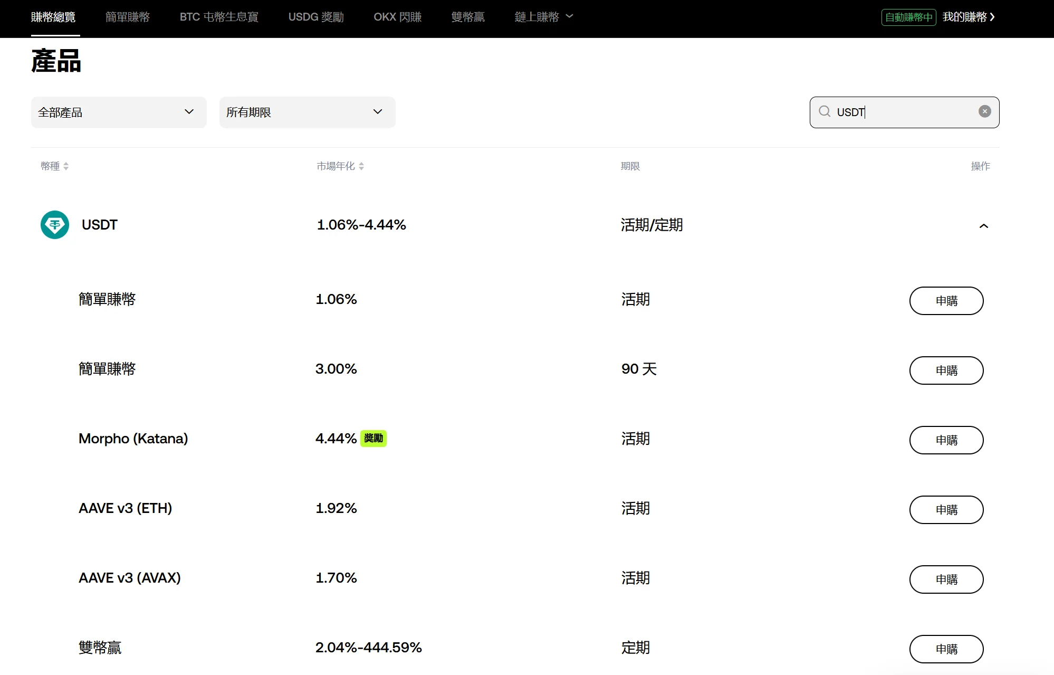
Task: Click the 獎勵 badge next to 4.44%
Action: 373,439
